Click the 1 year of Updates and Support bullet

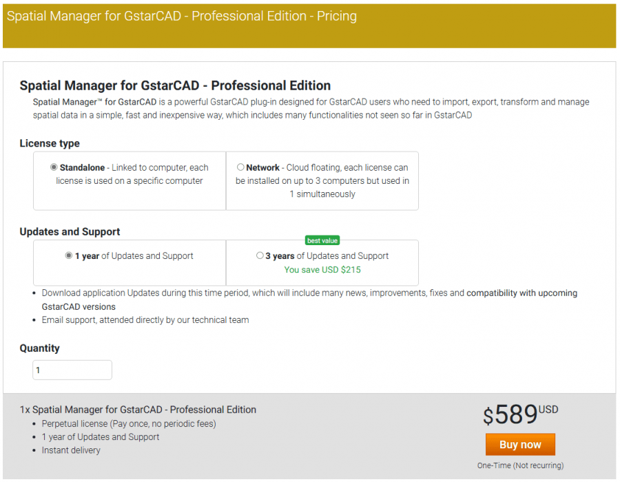click(x=101, y=437)
